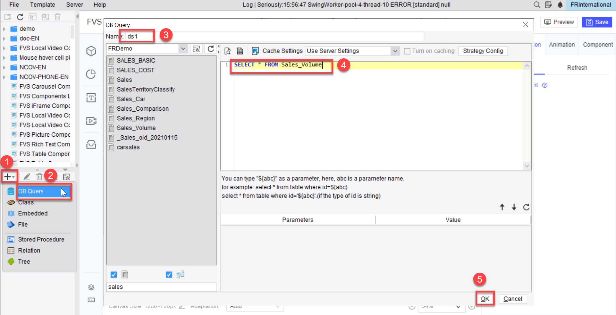Open the File menu

coord(14,4)
